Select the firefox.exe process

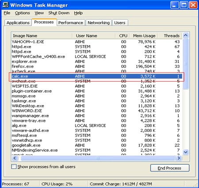[x=97, y=67]
